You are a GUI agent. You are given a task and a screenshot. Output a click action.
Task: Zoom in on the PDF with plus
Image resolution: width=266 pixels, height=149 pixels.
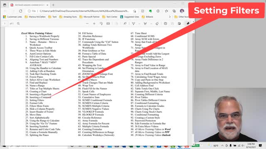click(94, 24)
